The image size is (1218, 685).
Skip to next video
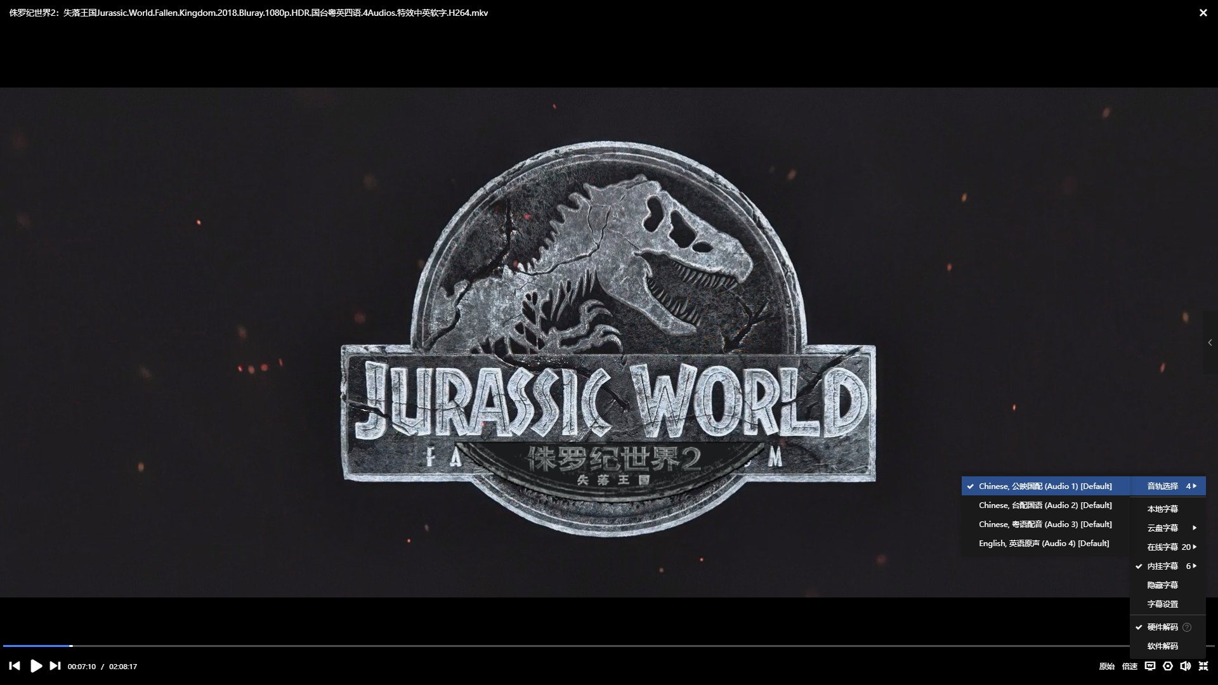pyautogui.click(x=55, y=666)
